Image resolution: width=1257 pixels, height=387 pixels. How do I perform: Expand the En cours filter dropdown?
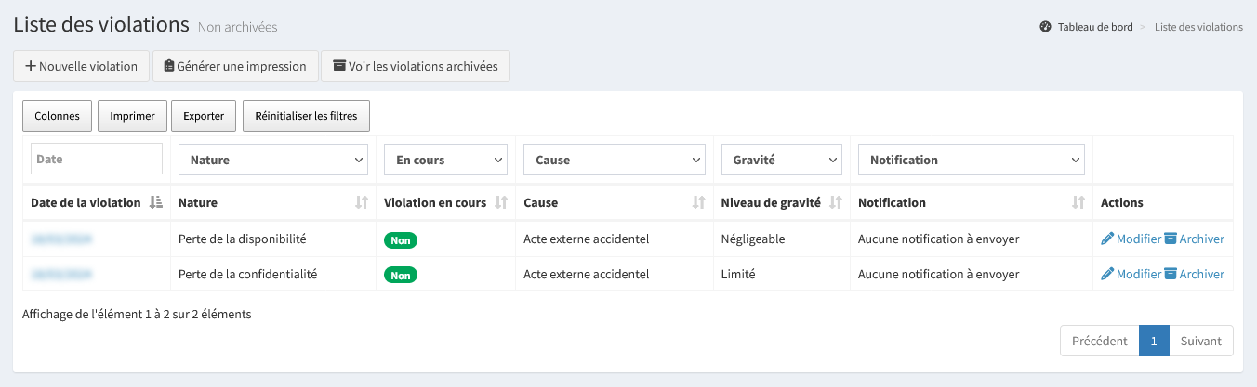(445, 160)
